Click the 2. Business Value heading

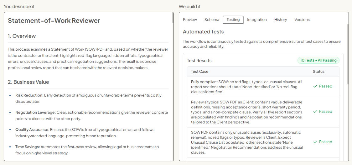coord(28,82)
